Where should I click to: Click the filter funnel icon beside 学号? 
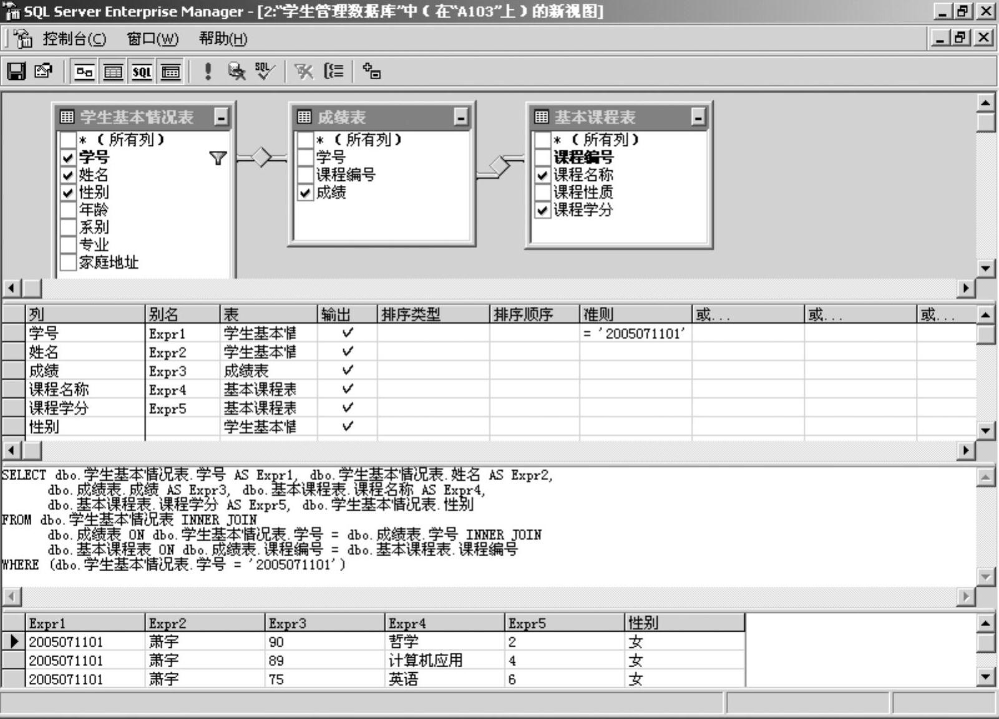click(x=218, y=158)
